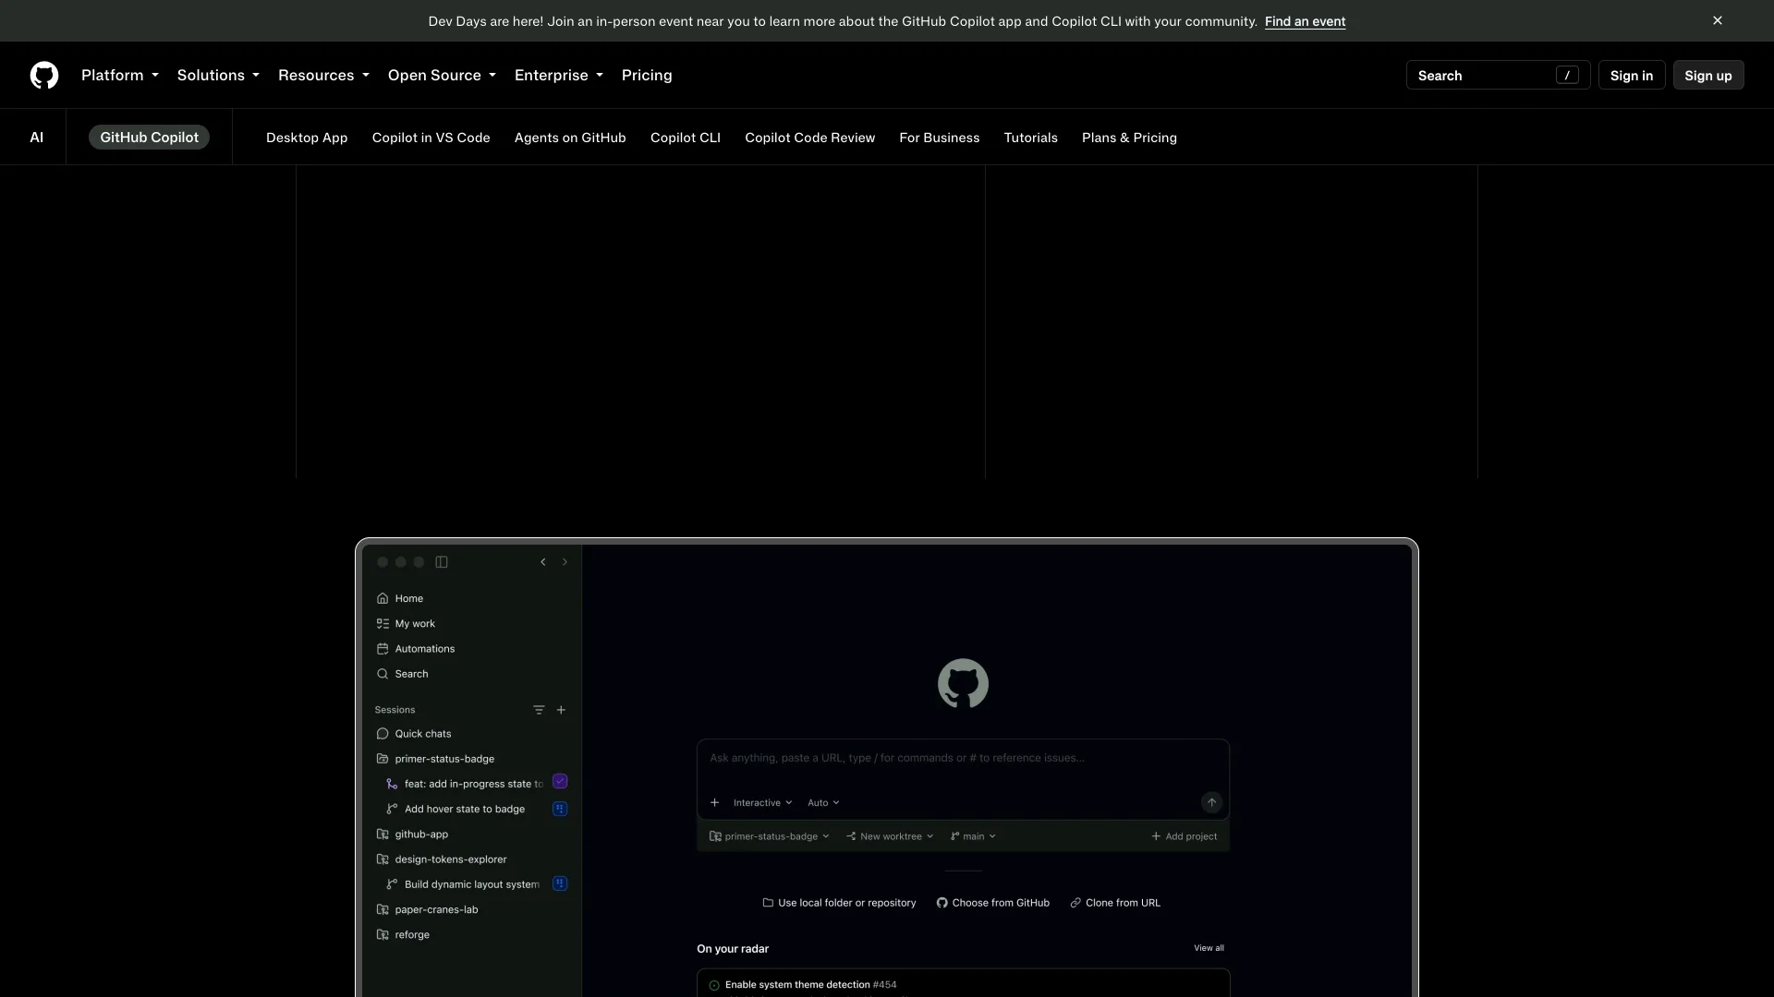This screenshot has height=997, width=1774.
Task: Click Clone from URL option
Action: pyautogui.click(x=1115, y=903)
